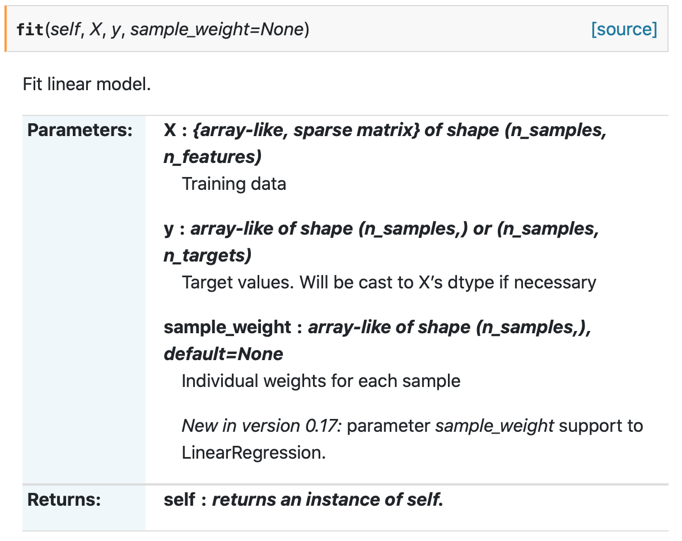Click the Parameters: field label

[x=80, y=130]
